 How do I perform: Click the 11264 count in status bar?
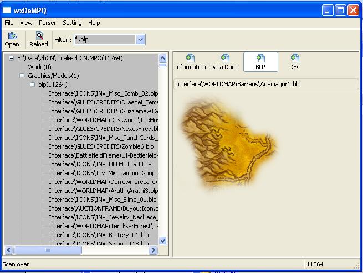(315, 264)
